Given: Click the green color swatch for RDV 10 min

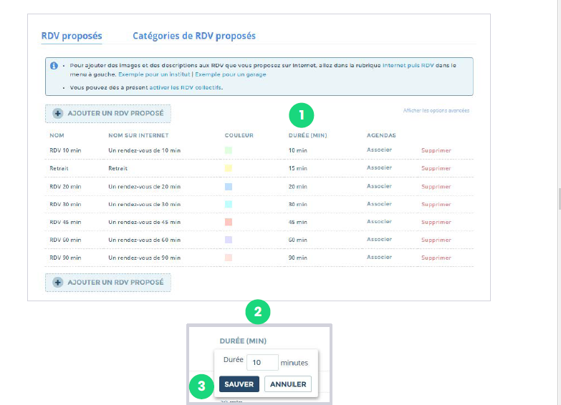Looking at the screenshot, I should [229, 150].
